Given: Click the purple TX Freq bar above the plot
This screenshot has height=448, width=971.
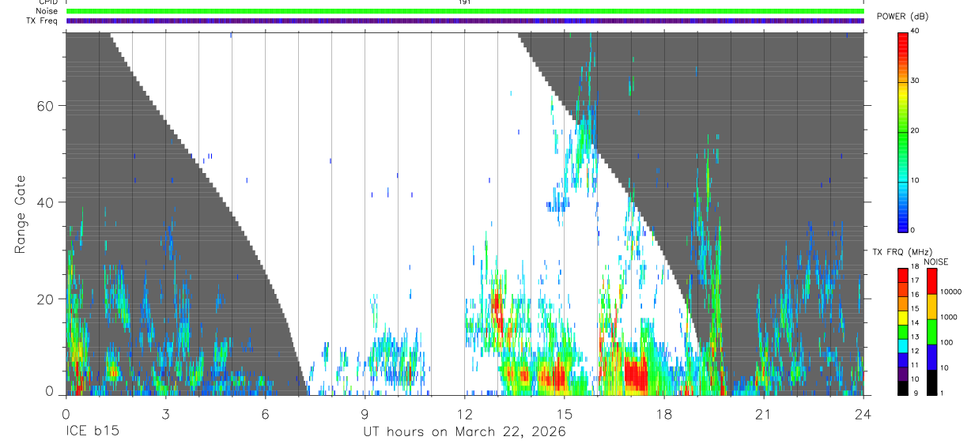Looking at the screenshot, I should coord(465,21).
